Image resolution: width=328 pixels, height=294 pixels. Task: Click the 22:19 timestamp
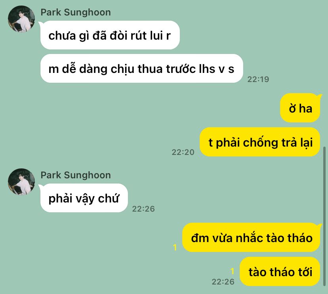(x=258, y=79)
